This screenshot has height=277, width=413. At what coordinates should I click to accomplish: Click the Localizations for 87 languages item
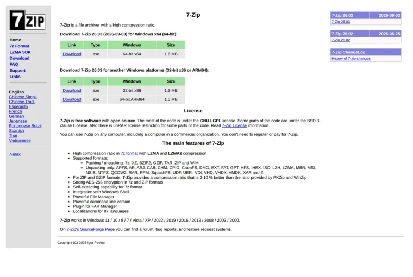click(101, 211)
